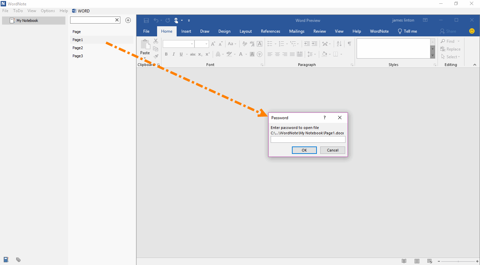Click the Ribbon Display Options icon
The image size is (480, 265).
[425, 20]
